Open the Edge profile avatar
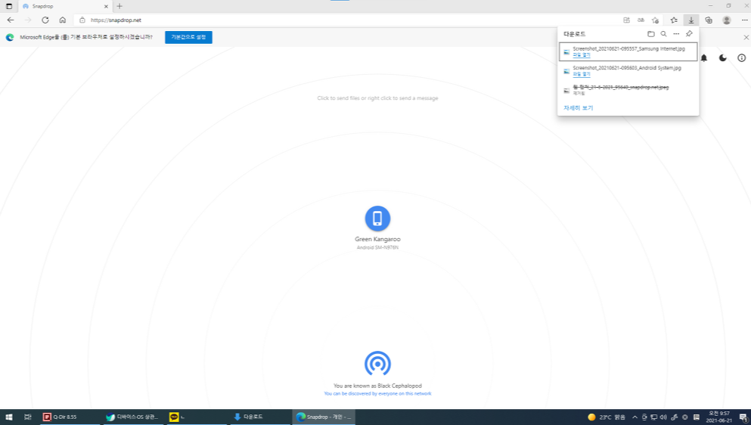The height and width of the screenshot is (425, 751). click(727, 20)
